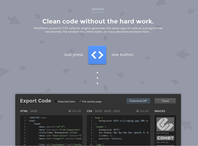Click the 'background: #fff;' CSS line
The width and height of the screenshot is (198, 146).
coord(109,130)
